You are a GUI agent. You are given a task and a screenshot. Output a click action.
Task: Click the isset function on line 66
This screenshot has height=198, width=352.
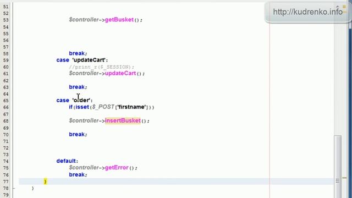point(82,107)
